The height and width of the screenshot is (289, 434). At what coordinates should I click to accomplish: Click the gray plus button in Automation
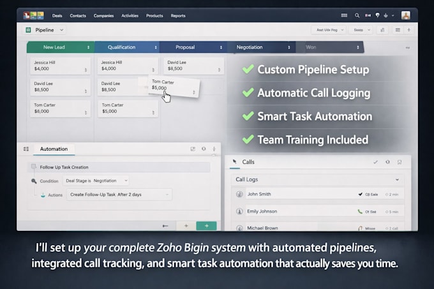(x=186, y=226)
